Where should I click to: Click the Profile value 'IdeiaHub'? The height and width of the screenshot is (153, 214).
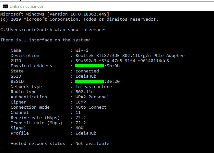(x=86, y=133)
